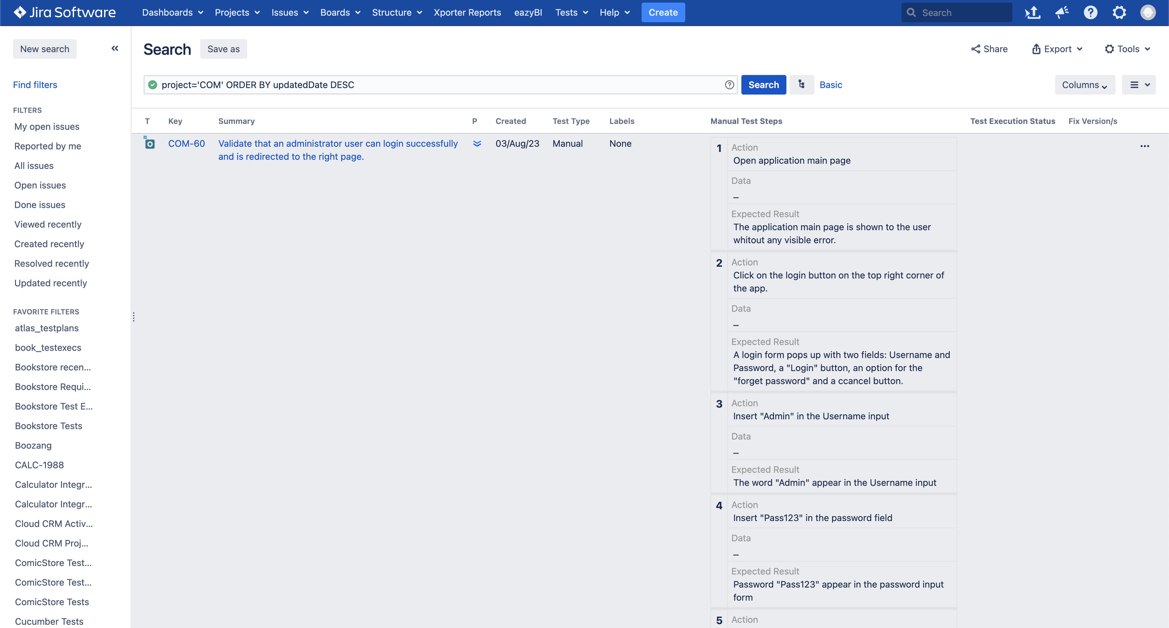The image size is (1169, 628).
Task: Open the Tools dropdown
Action: (x=1127, y=49)
